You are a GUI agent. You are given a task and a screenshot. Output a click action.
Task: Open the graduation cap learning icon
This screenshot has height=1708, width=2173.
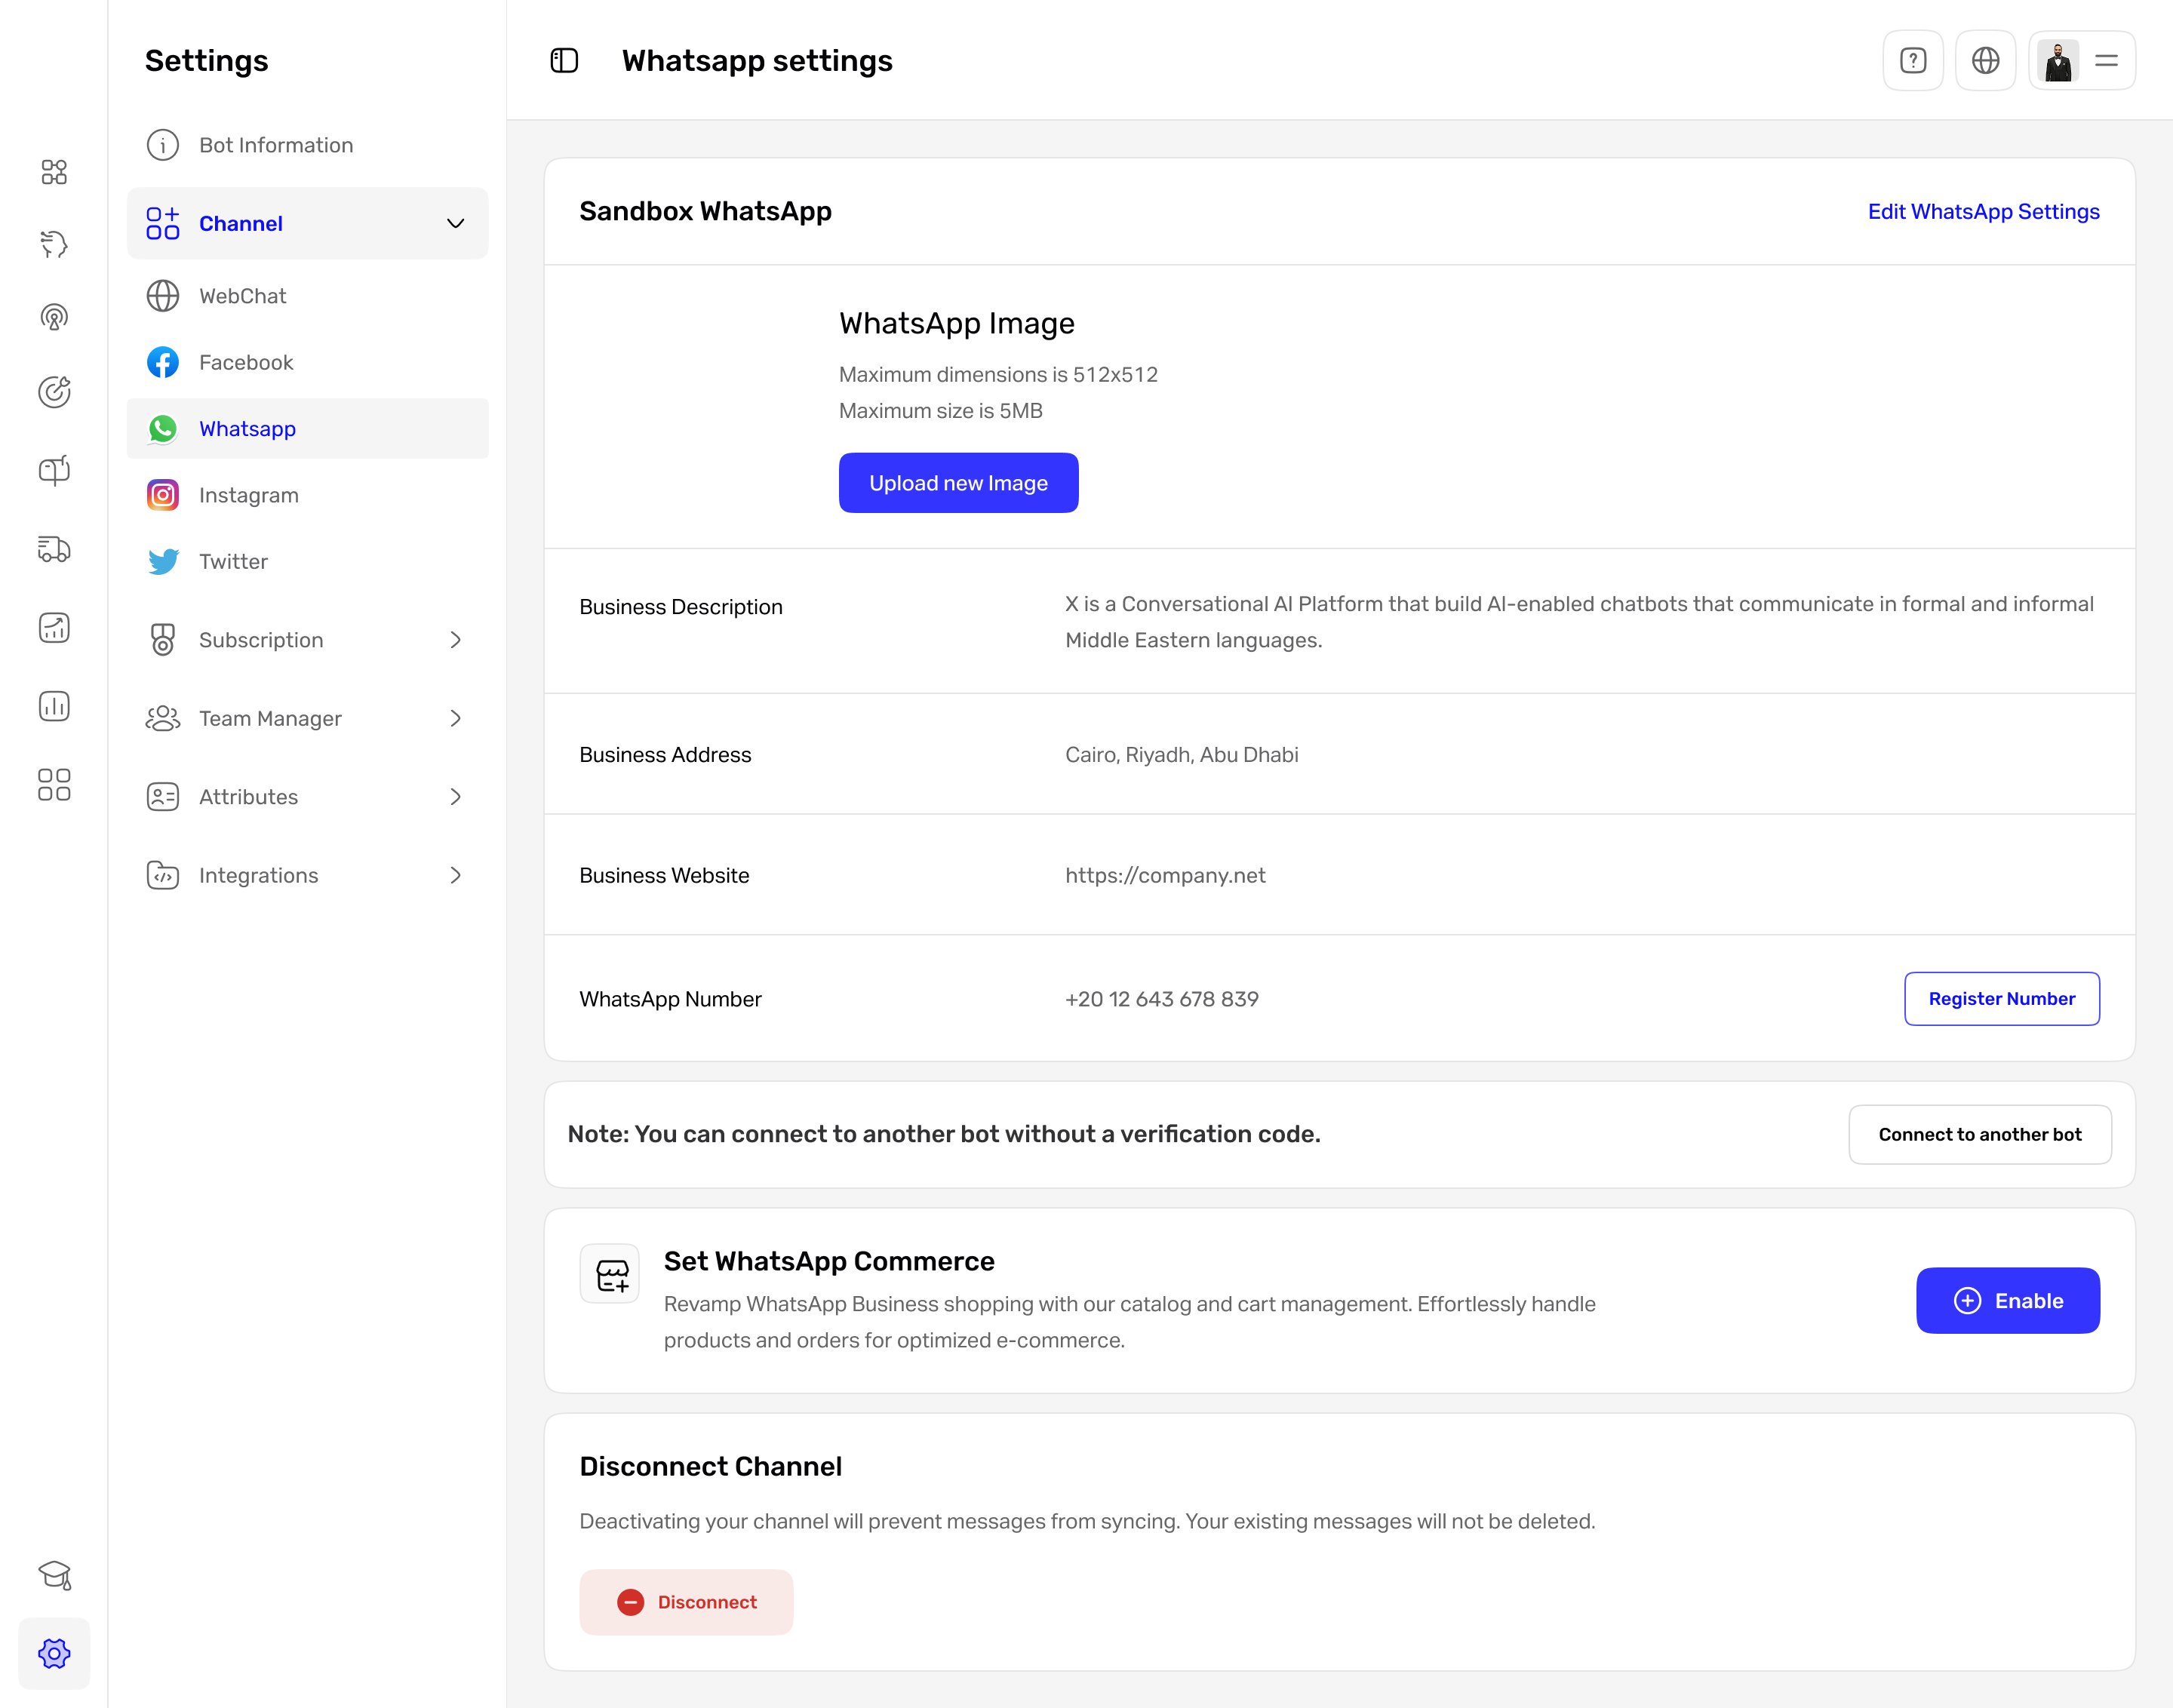point(54,1575)
